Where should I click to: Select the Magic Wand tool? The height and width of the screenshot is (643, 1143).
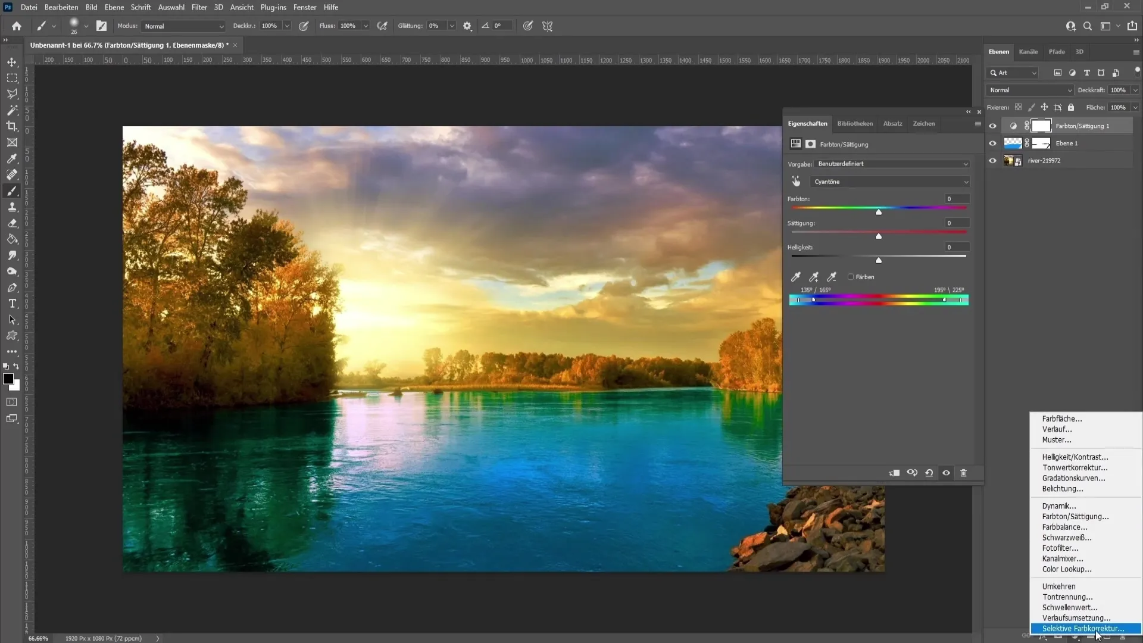12,110
